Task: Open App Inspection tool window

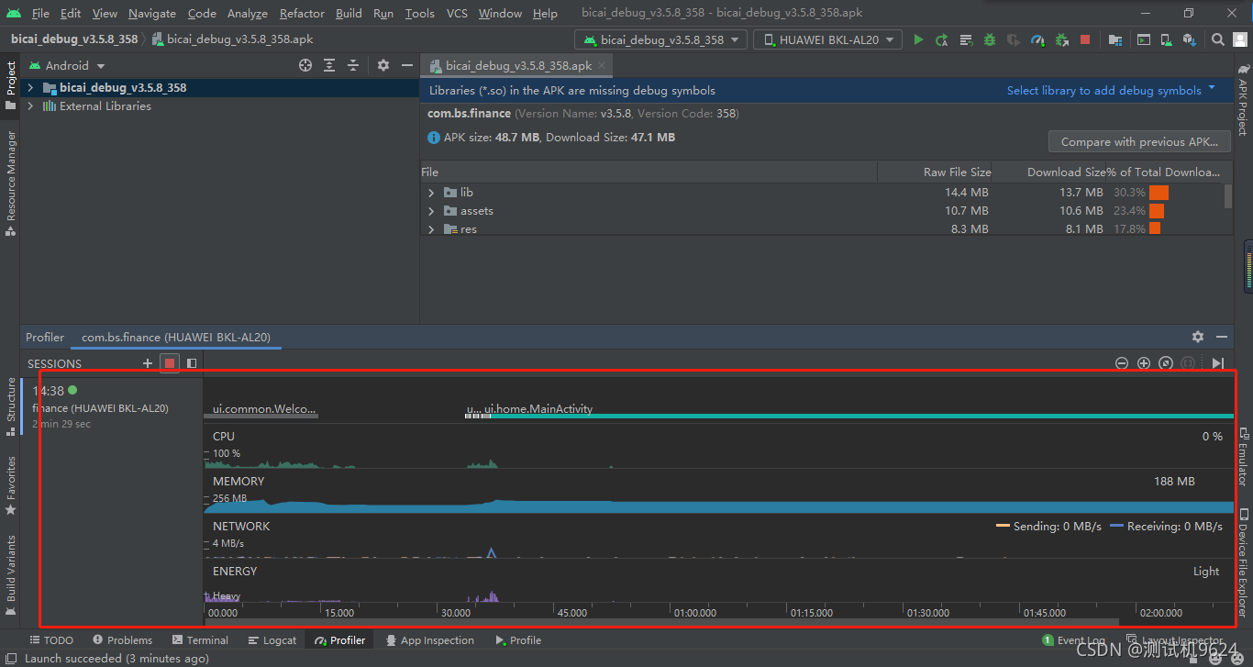Action: (429, 640)
